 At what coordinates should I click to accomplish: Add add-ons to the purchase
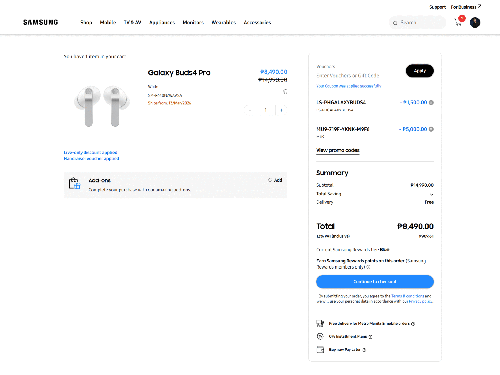click(x=275, y=180)
